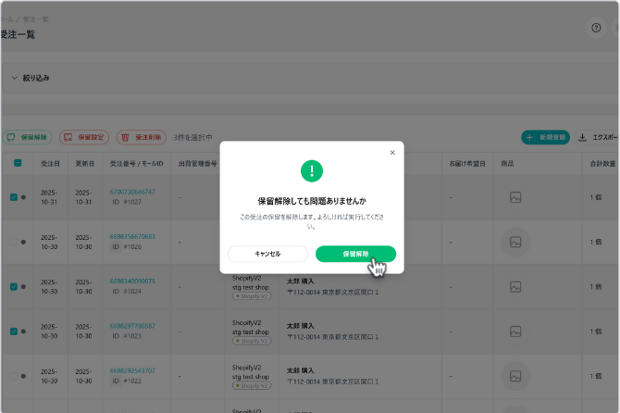Screen dimensions: 620x413
Task: Uncheck the checkbox for order #1024
Action: [x=14, y=286]
